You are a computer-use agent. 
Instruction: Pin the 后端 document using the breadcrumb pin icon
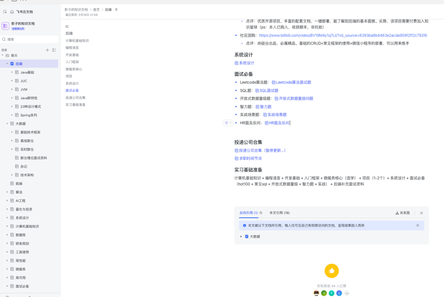(x=116, y=9)
